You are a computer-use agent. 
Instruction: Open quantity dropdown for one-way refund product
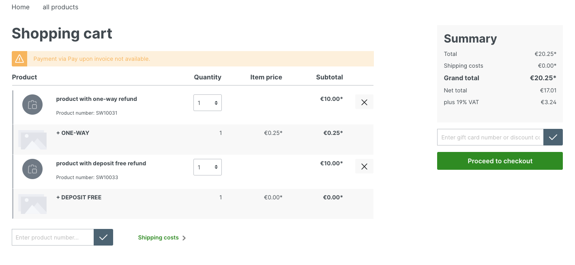click(208, 103)
